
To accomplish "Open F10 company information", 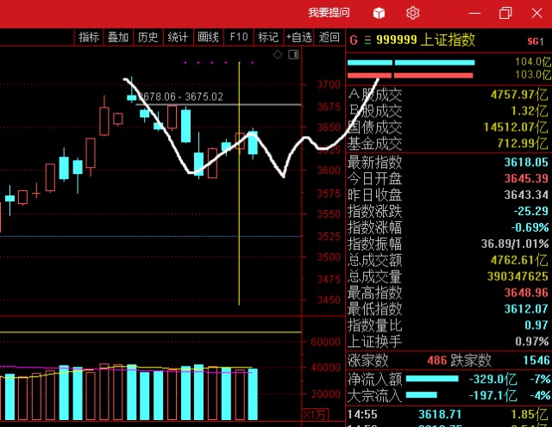I will (x=239, y=37).
